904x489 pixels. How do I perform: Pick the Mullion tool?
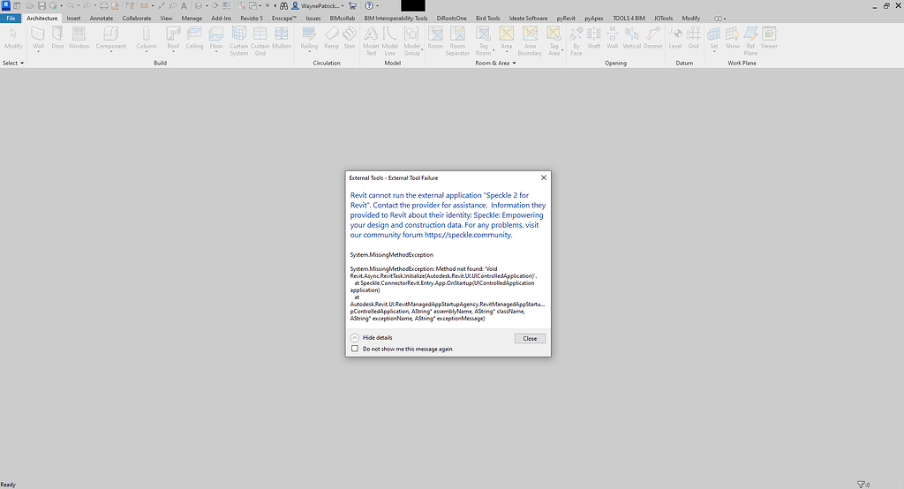[x=282, y=38]
